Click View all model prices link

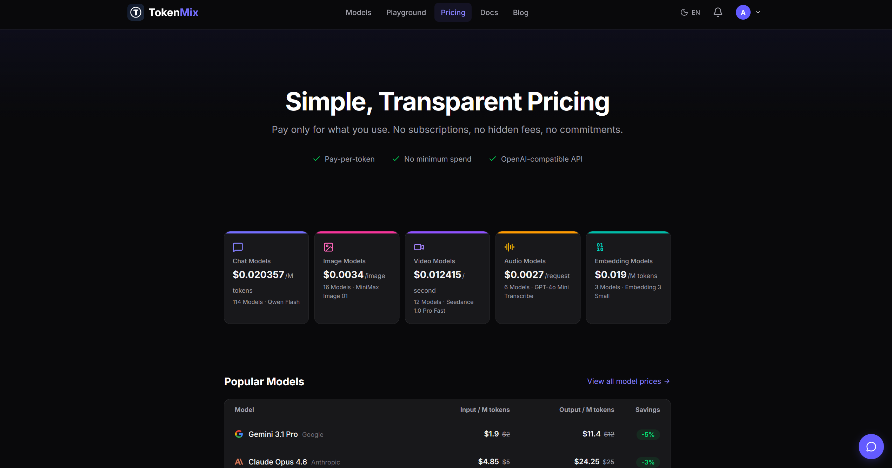(628, 381)
